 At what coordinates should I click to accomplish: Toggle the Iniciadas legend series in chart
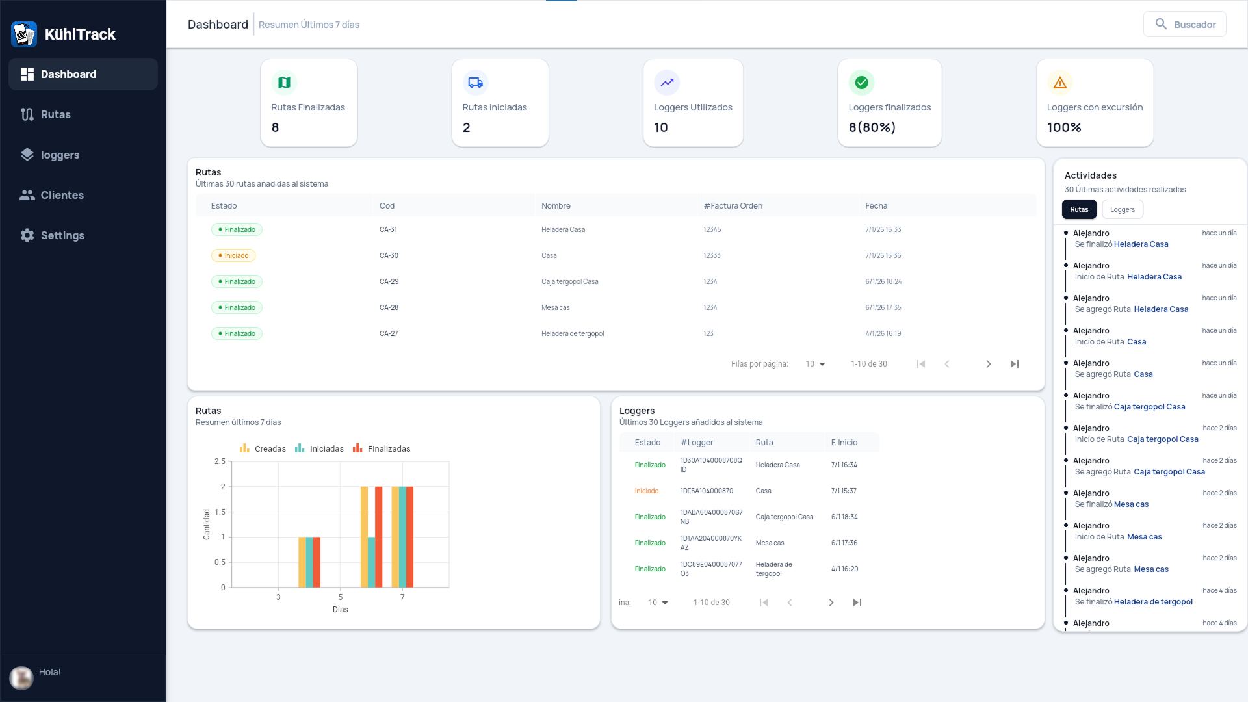[319, 448]
